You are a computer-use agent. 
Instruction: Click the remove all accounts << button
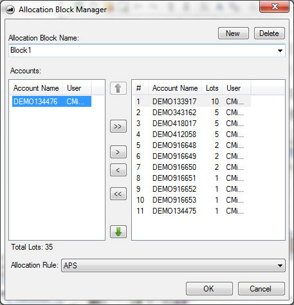[x=118, y=194]
